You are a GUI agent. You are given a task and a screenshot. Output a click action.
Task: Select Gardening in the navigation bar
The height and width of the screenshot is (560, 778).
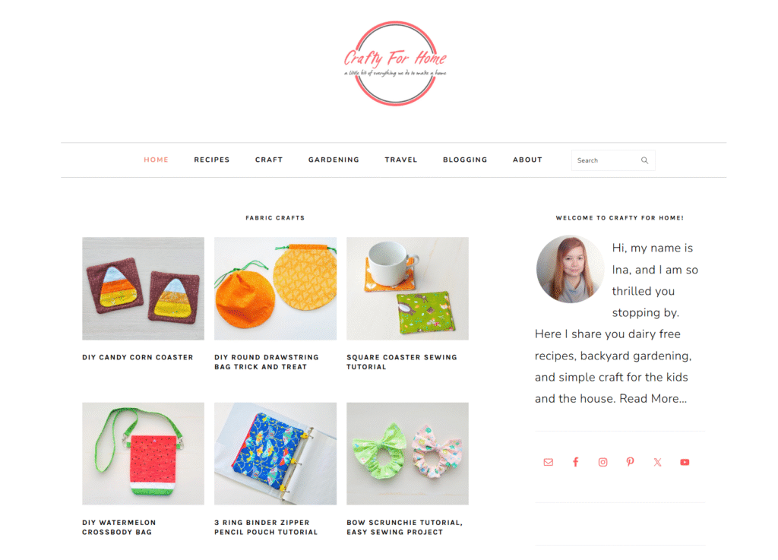point(334,160)
